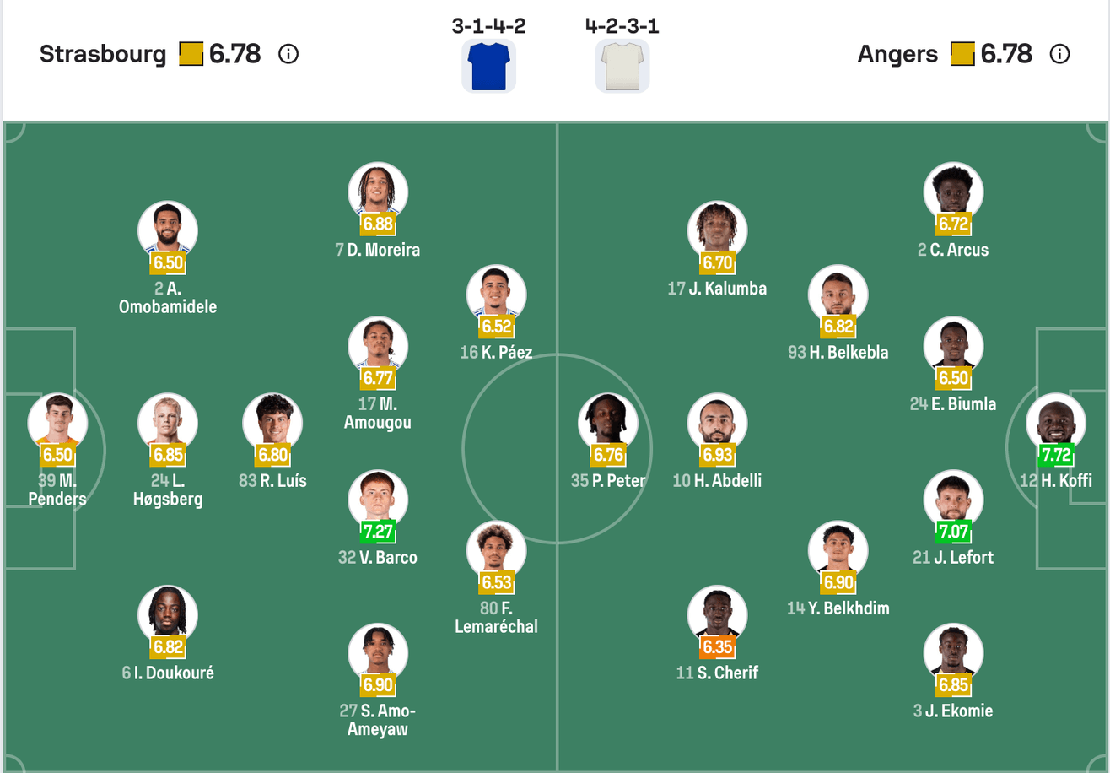
Task: Select S. Cherif's player portrait
Action: pos(718,615)
